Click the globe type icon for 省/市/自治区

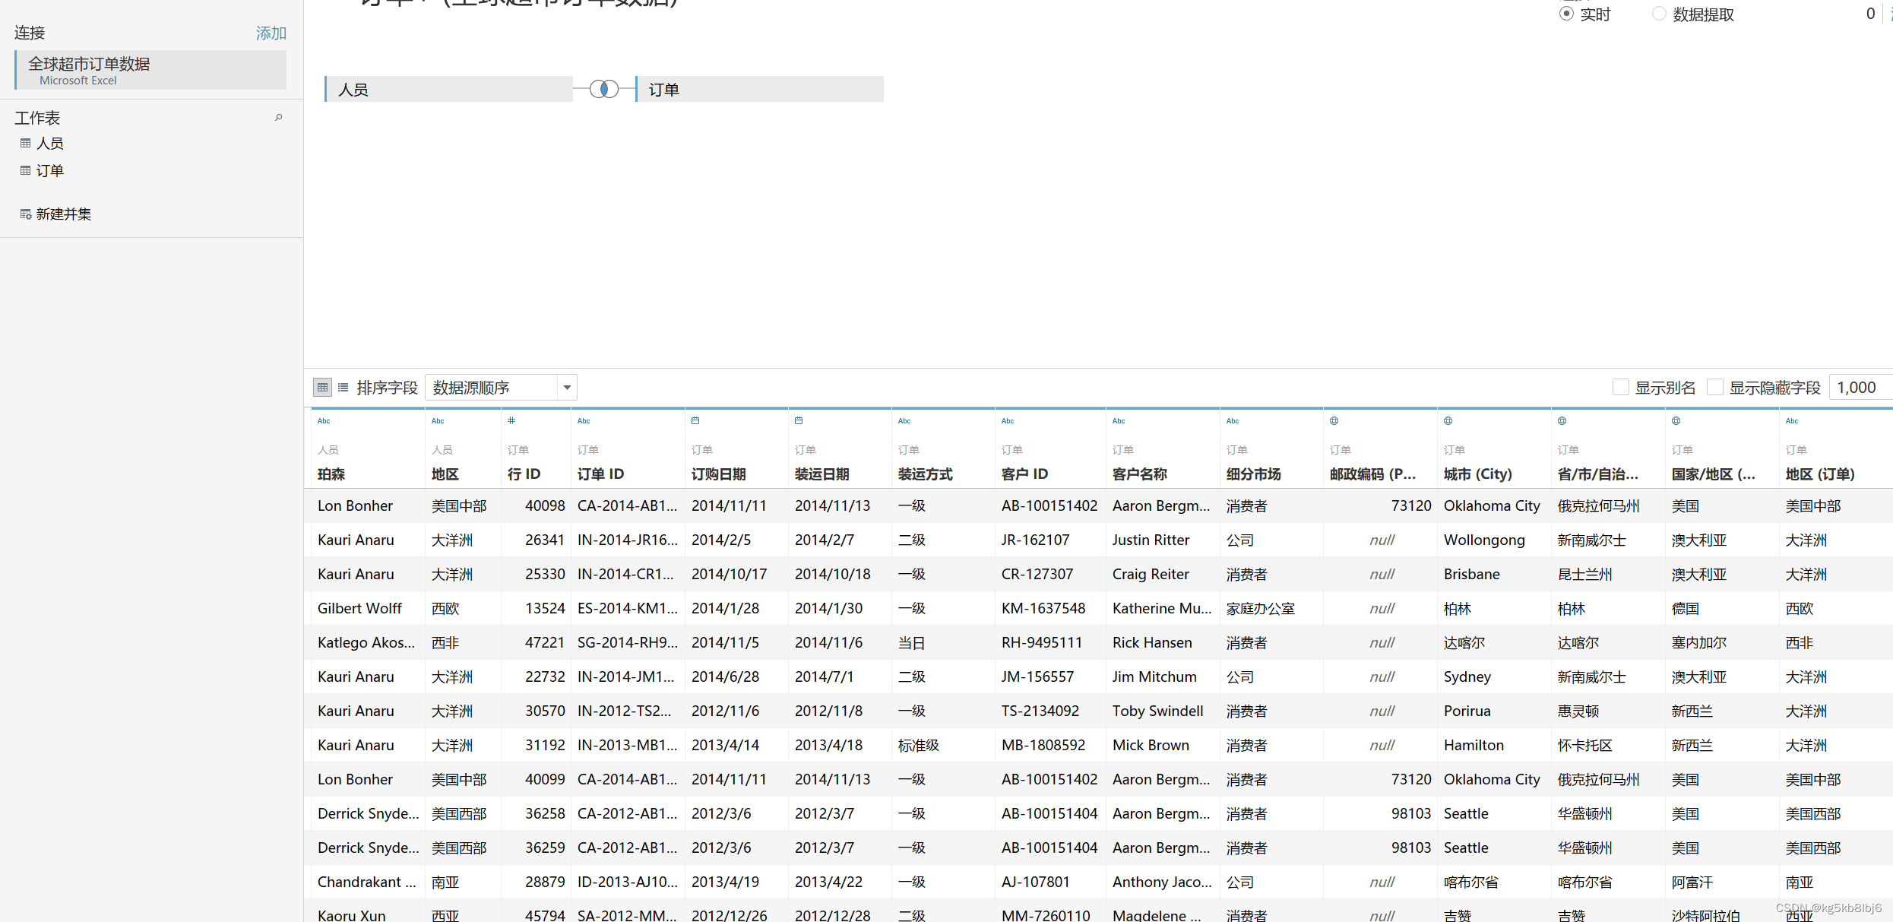point(1562,420)
